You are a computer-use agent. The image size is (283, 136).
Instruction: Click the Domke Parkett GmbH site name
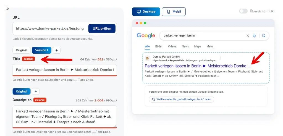166,57
